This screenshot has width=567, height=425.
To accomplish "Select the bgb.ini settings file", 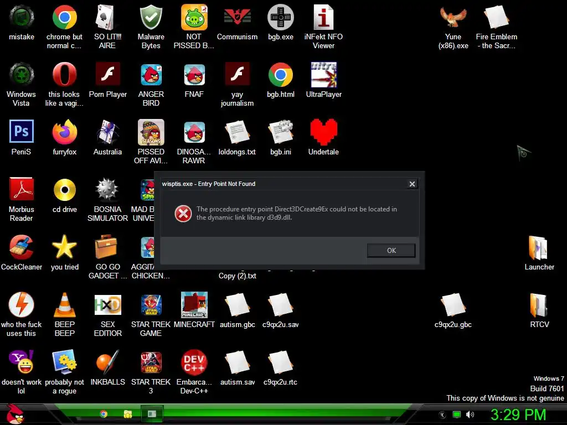I will [x=280, y=132].
